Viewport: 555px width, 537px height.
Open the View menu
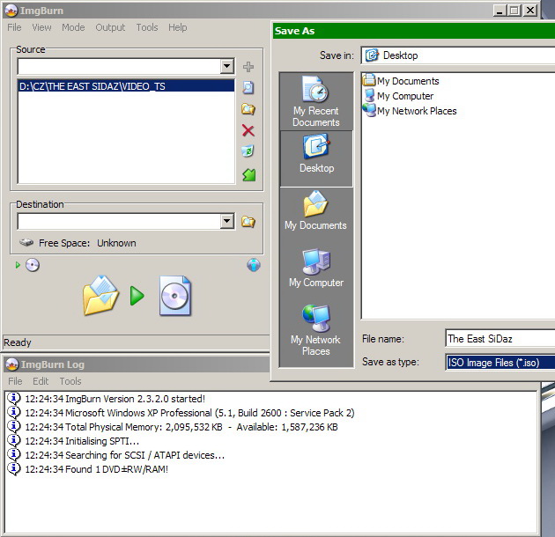coord(41,27)
